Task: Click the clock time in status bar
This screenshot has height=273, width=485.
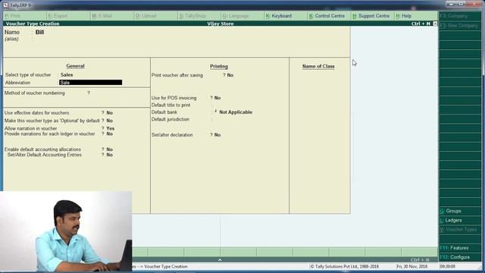Action: coord(447,266)
